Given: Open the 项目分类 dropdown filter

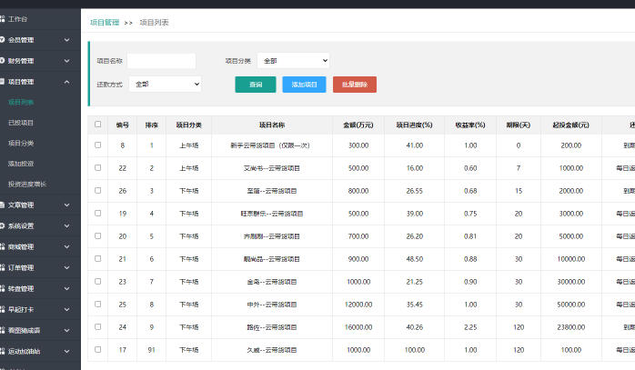Looking at the screenshot, I should coord(293,61).
